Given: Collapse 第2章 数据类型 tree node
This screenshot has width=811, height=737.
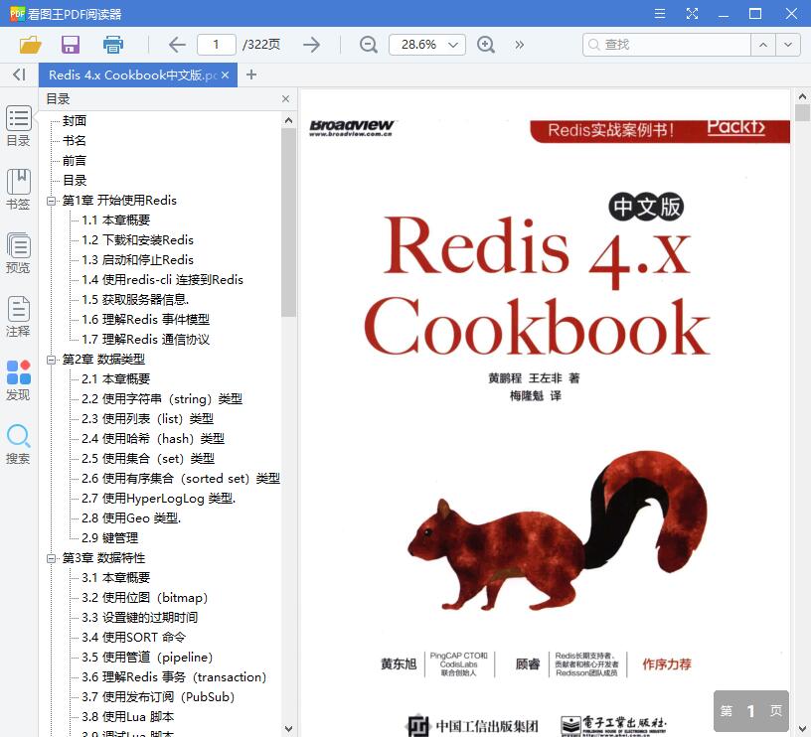Looking at the screenshot, I should tap(52, 360).
